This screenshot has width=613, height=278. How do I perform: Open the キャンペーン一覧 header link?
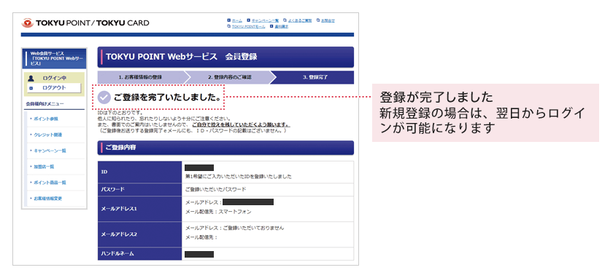pos(265,20)
